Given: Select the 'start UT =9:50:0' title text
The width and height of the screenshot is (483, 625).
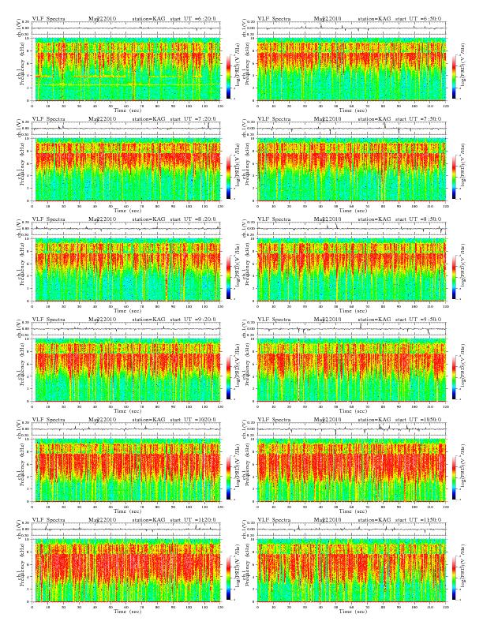Looking at the screenshot, I should point(418,320).
